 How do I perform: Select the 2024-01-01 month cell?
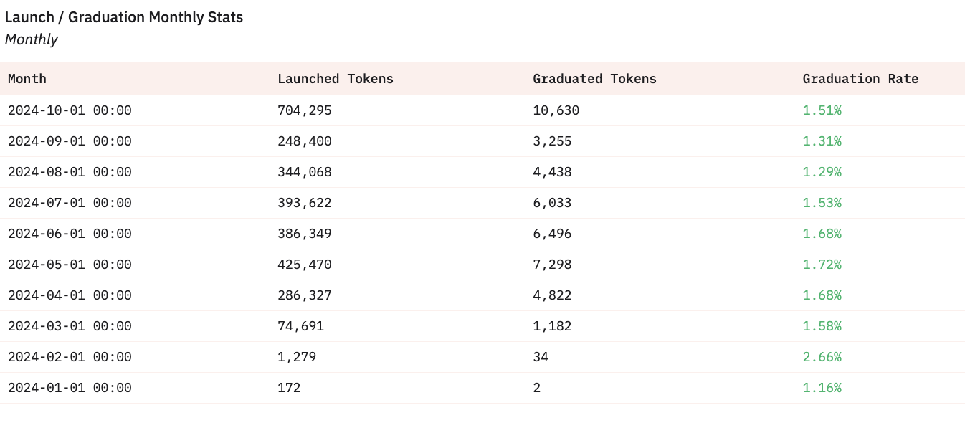tap(70, 388)
